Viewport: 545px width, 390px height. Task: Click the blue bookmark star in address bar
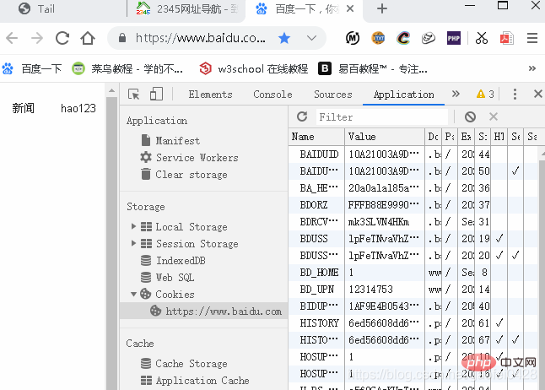pyautogui.click(x=284, y=38)
